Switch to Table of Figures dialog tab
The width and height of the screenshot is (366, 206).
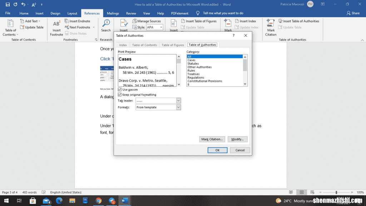(173, 45)
